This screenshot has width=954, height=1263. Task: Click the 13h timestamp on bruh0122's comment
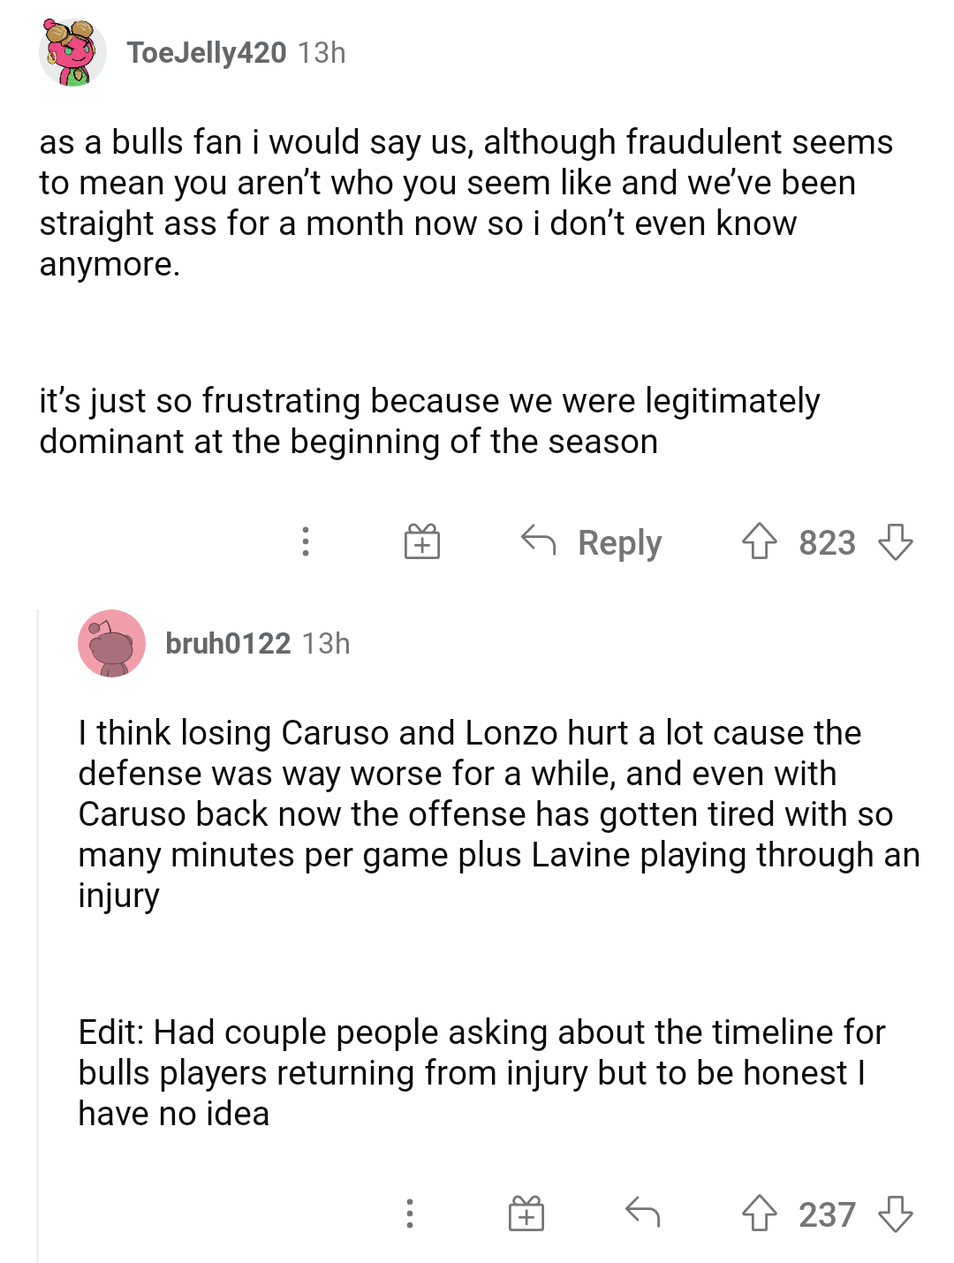326,644
